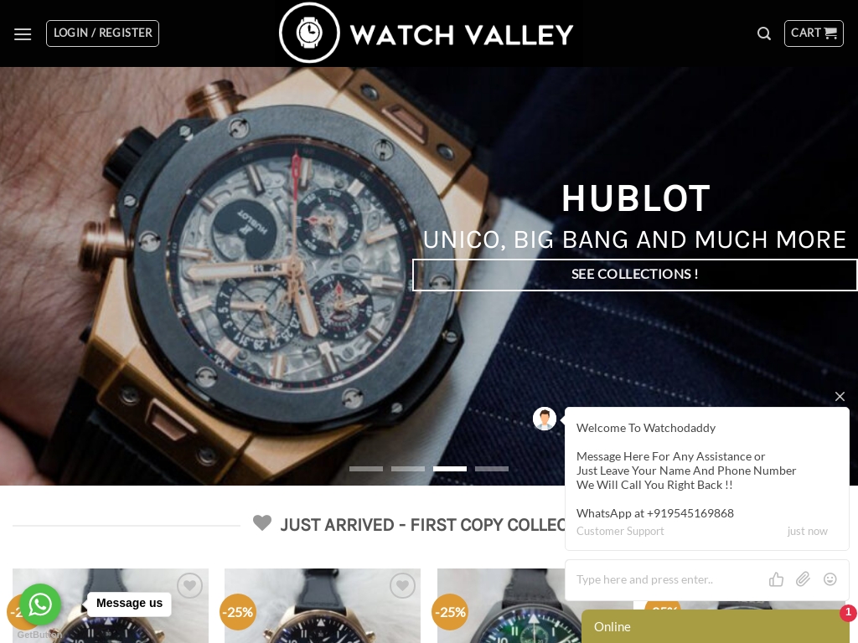Viewport: 858px width, 643px height.
Task: Click LOGIN / REGISTER
Action: 102,33
